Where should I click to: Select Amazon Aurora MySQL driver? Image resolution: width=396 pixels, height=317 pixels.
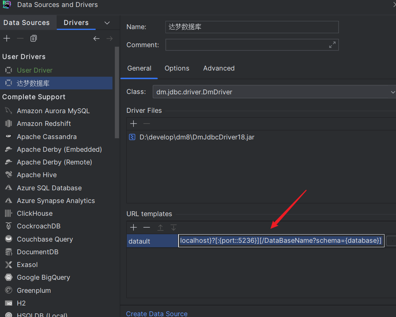(56, 111)
